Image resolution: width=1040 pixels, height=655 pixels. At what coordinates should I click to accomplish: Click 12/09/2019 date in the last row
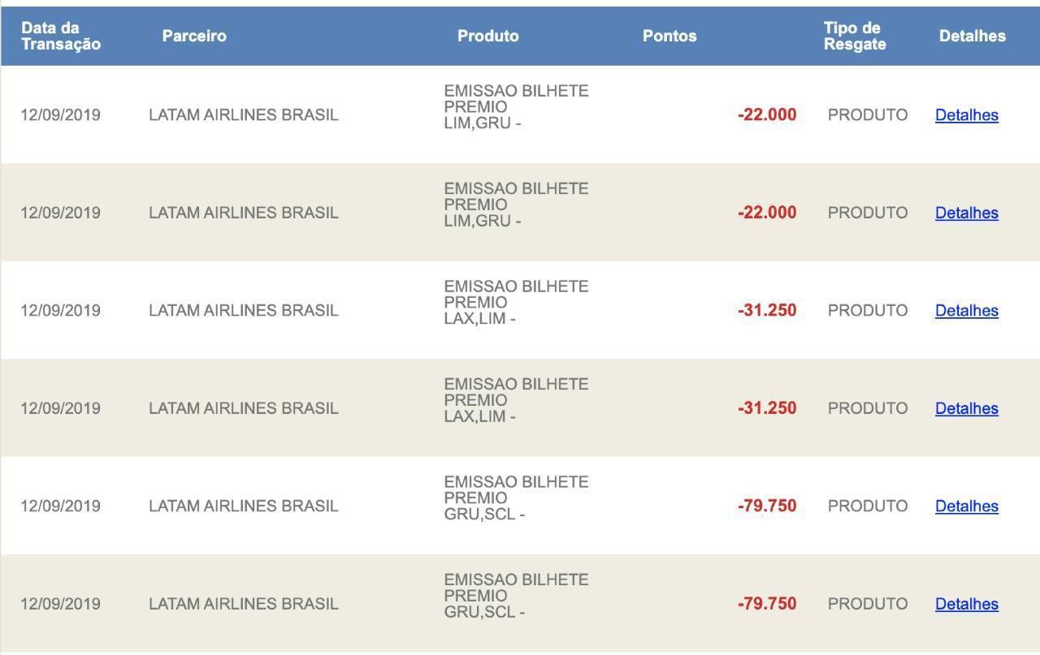(61, 604)
